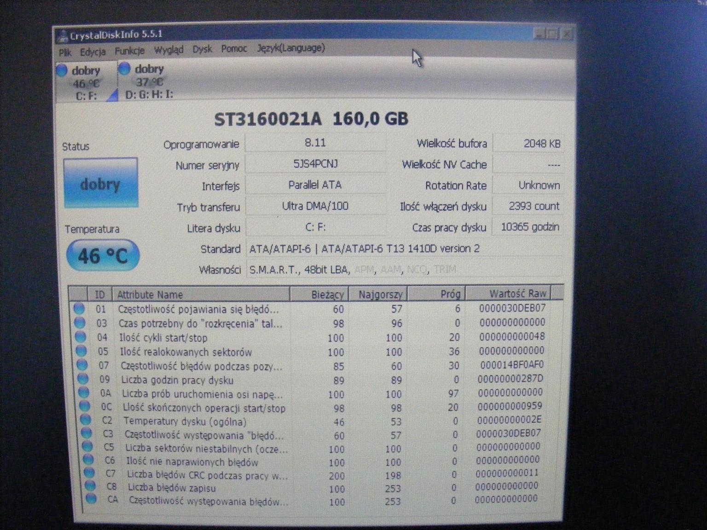This screenshot has width=707, height=530.
Task: Click the firmware field showing 8.11
Action: [x=315, y=143]
